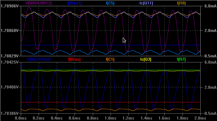Viewport: 217px width, 121px height.
Task: Click the 1.78906V upper-pane axis value
Action: (10, 6)
